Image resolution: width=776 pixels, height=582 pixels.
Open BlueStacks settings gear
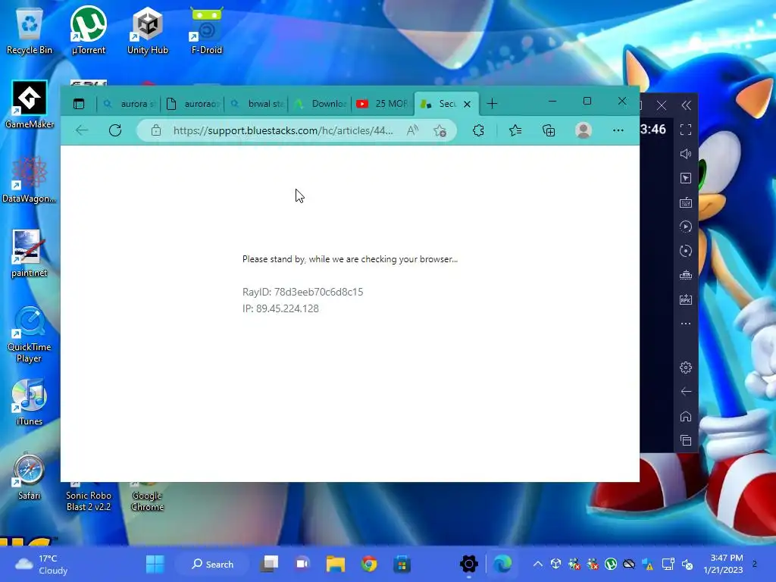686,368
